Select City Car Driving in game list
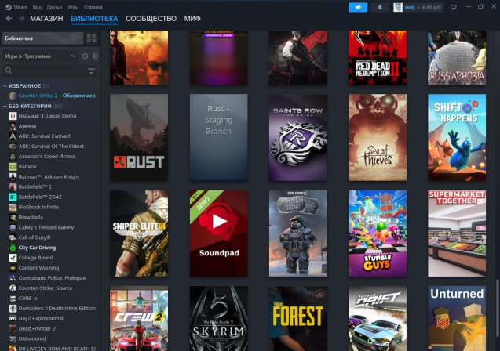 click(x=37, y=247)
